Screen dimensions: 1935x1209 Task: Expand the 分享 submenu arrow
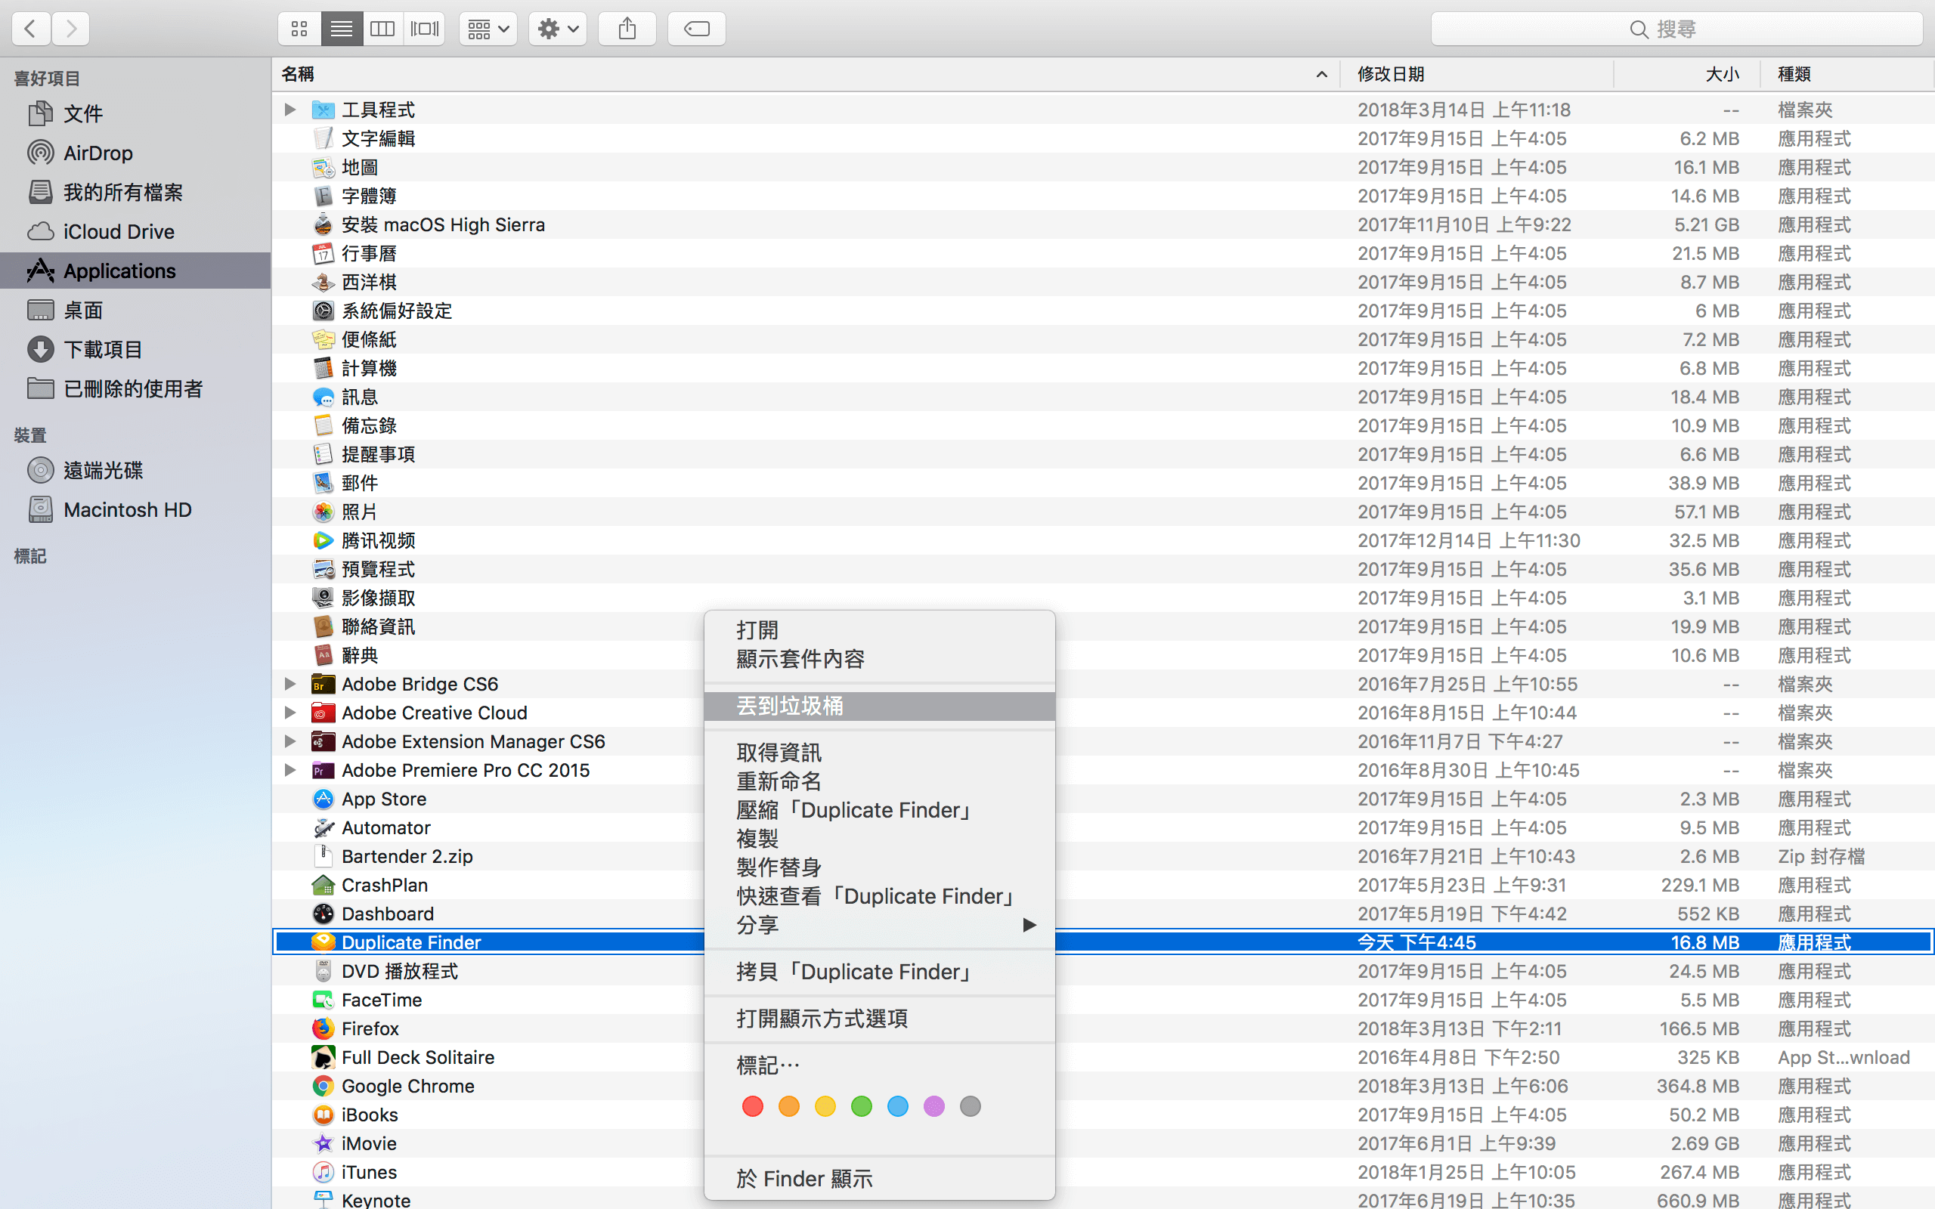1029,925
